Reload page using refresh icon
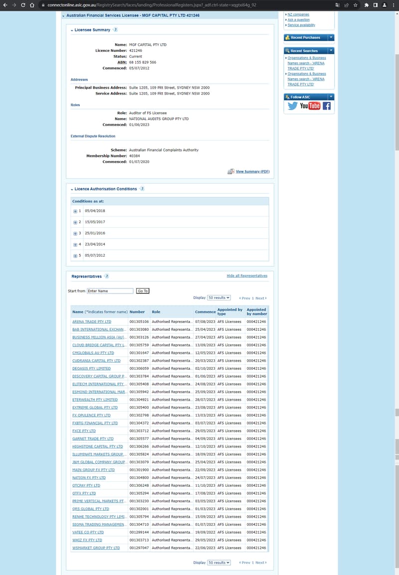The image size is (399, 575). tap(23, 5)
